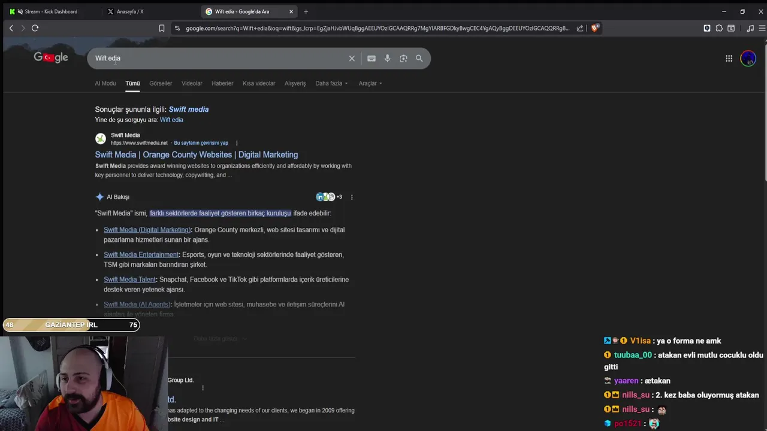Click chat username yaaren

(x=626, y=381)
